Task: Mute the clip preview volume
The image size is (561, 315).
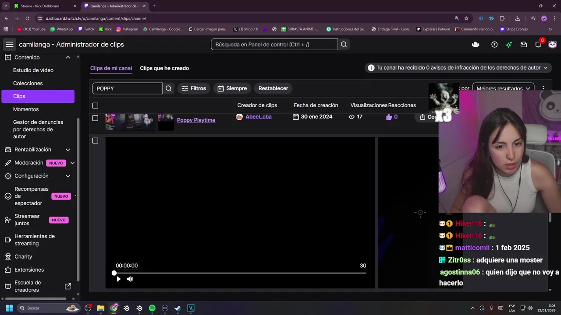Action: 130,279
